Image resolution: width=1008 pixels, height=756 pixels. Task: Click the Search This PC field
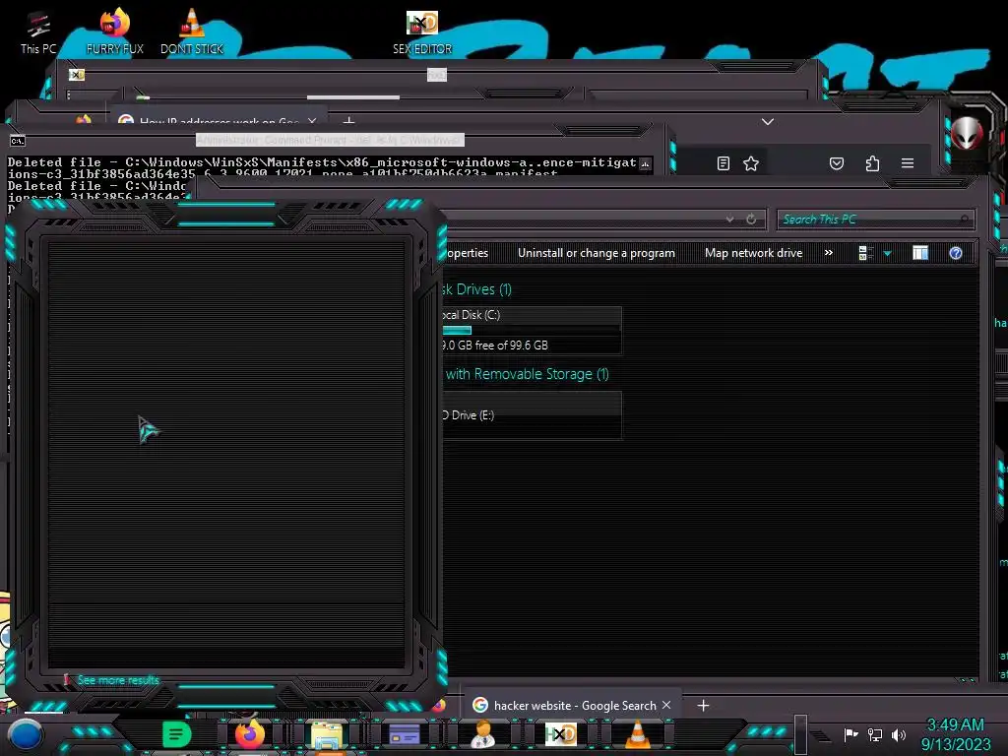click(875, 220)
